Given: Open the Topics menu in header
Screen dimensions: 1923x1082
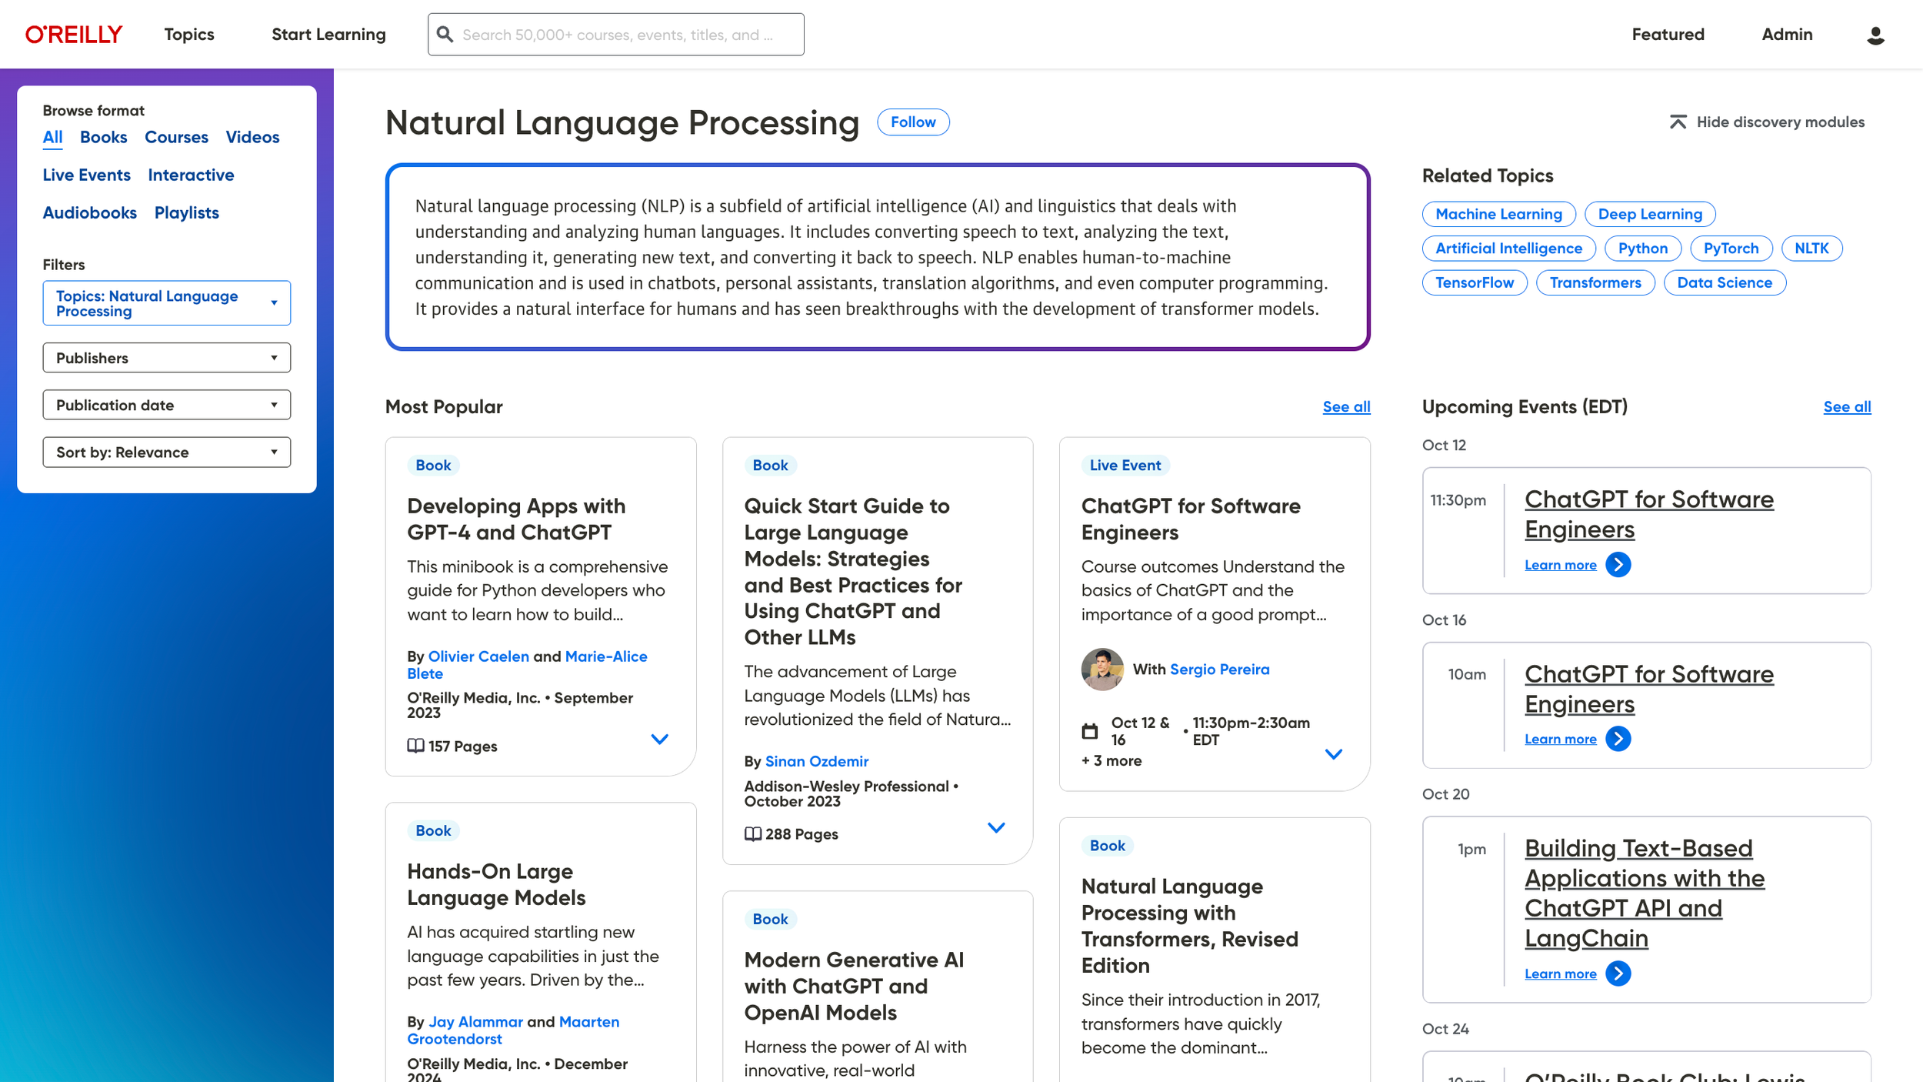Looking at the screenshot, I should pos(188,35).
